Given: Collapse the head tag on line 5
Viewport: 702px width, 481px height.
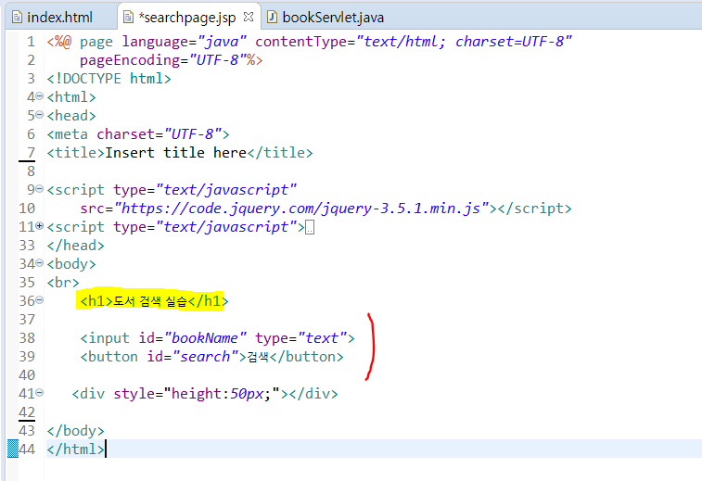Looking at the screenshot, I should coord(39,115).
